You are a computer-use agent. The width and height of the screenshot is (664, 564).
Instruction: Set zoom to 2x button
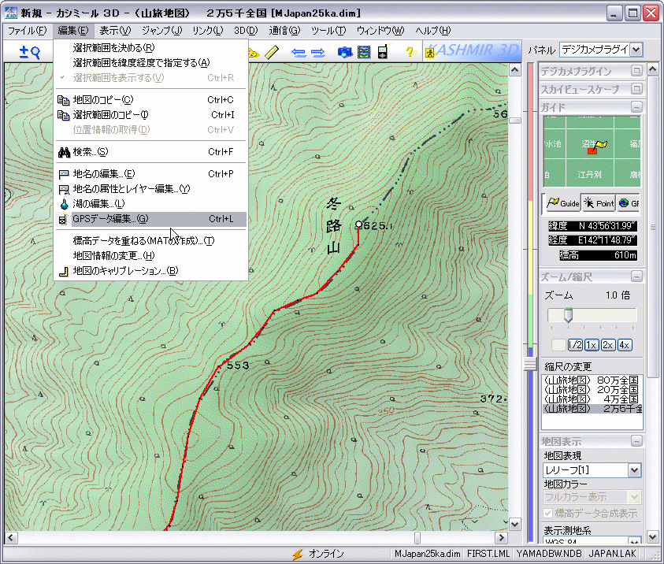tap(607, 345)
